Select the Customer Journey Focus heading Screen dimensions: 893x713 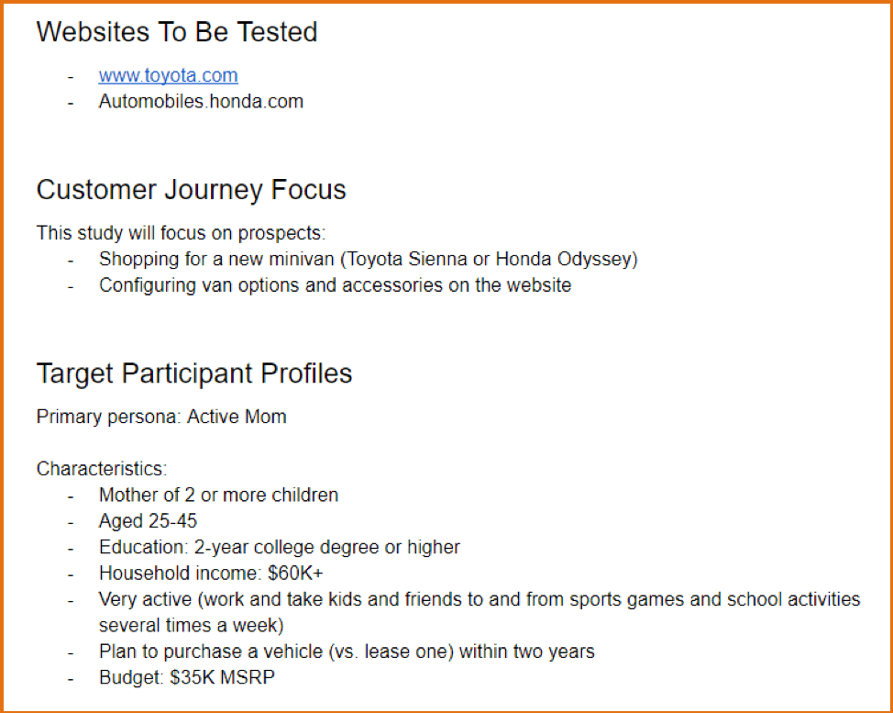click(x=191, y=190)
